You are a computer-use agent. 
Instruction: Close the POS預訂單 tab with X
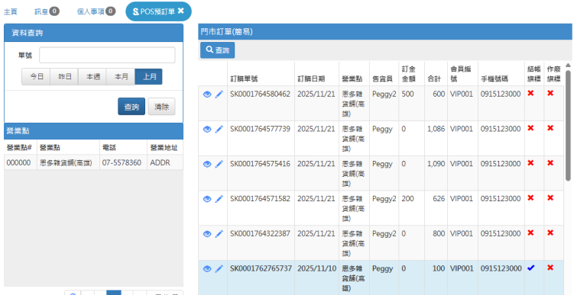(x=181, y=11)
